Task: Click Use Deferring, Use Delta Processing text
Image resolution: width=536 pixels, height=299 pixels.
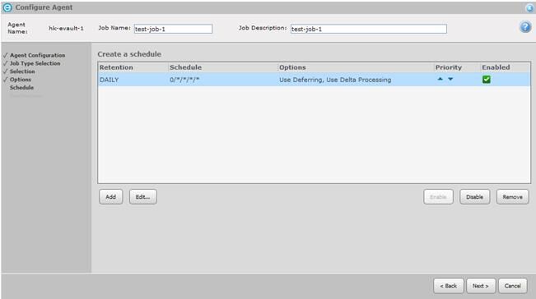Action: point(335,80)
